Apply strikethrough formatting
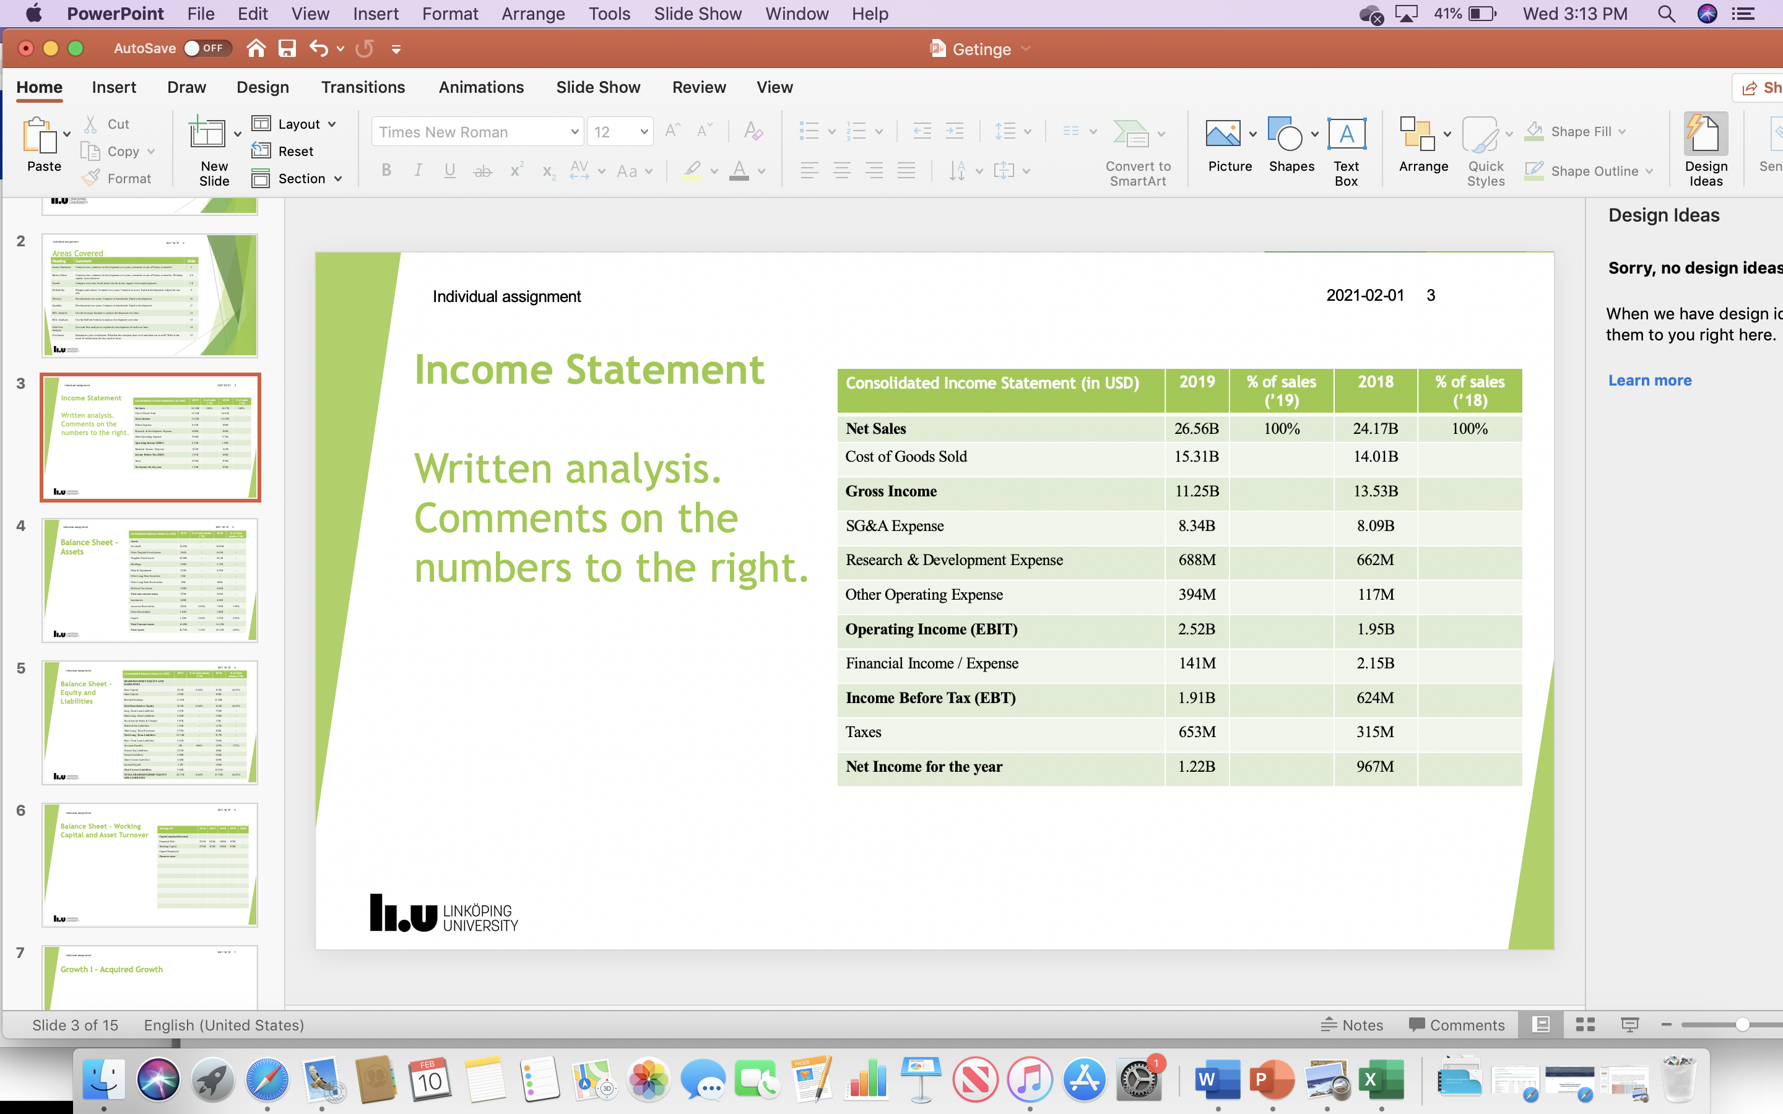This screenshot has height=1114, width=1783. 483,170
